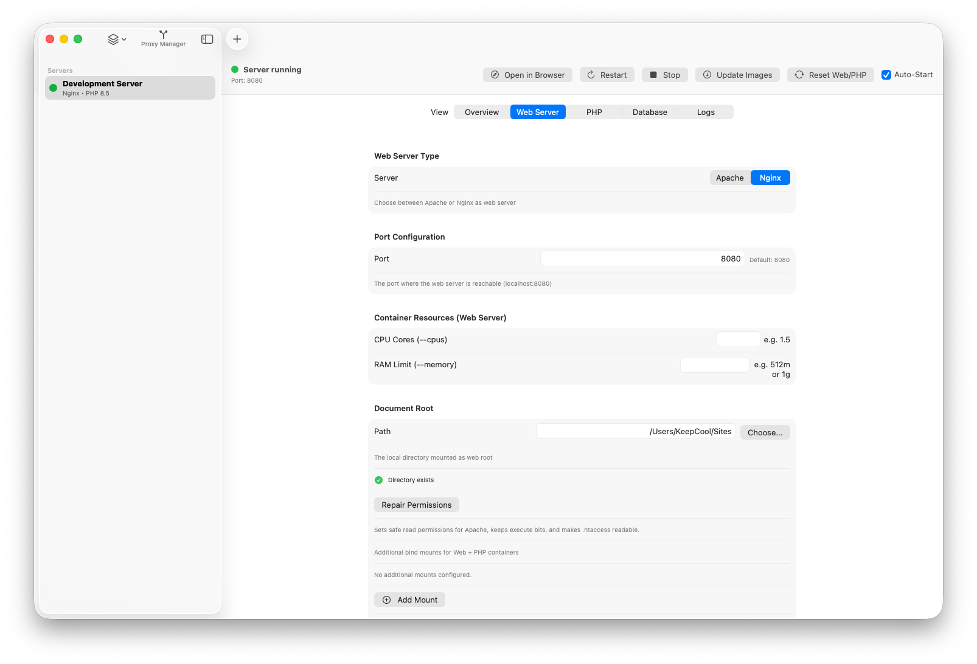The height and width of the screenshot is (664, 977).
Task: Click Repair Permissions
Action: click(416, 505)
